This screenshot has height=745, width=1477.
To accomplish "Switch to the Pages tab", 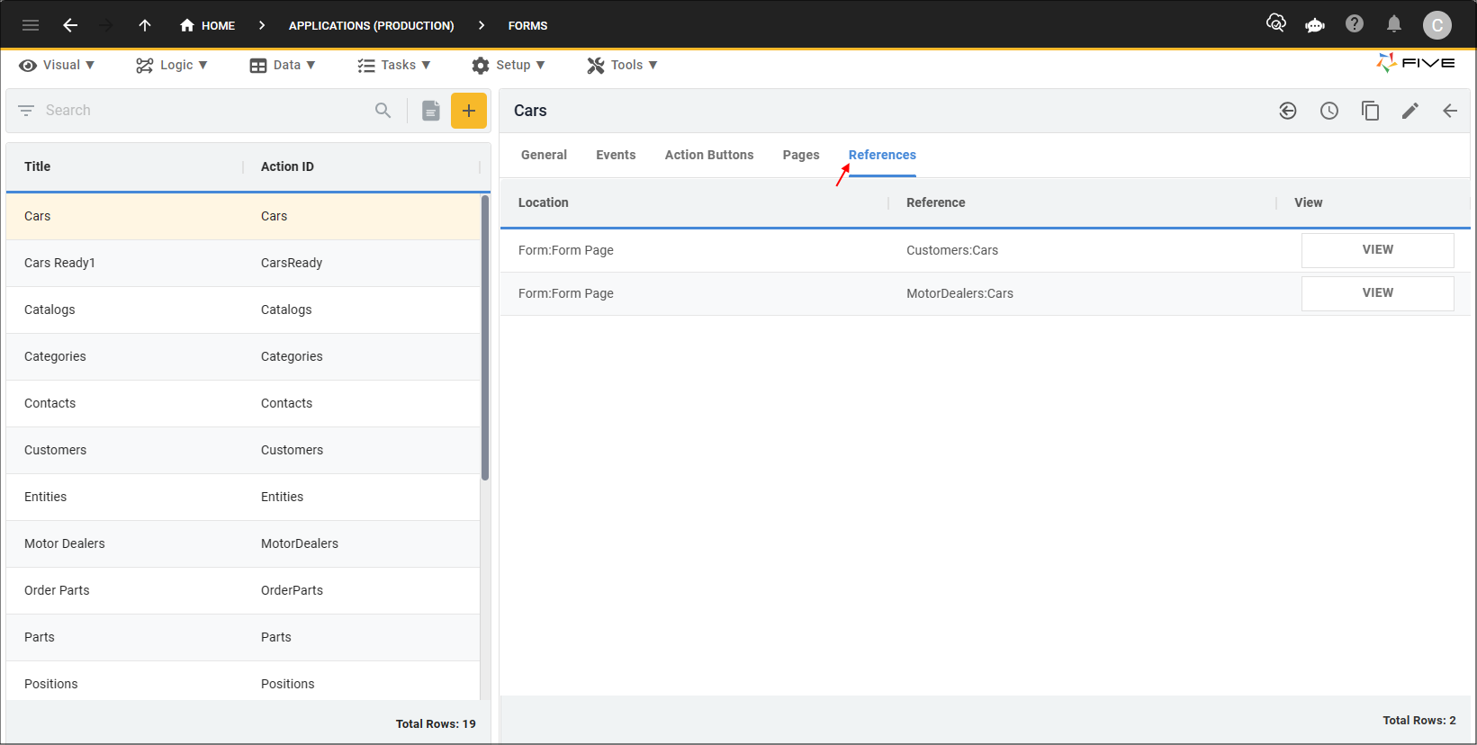I will (801, 155).
